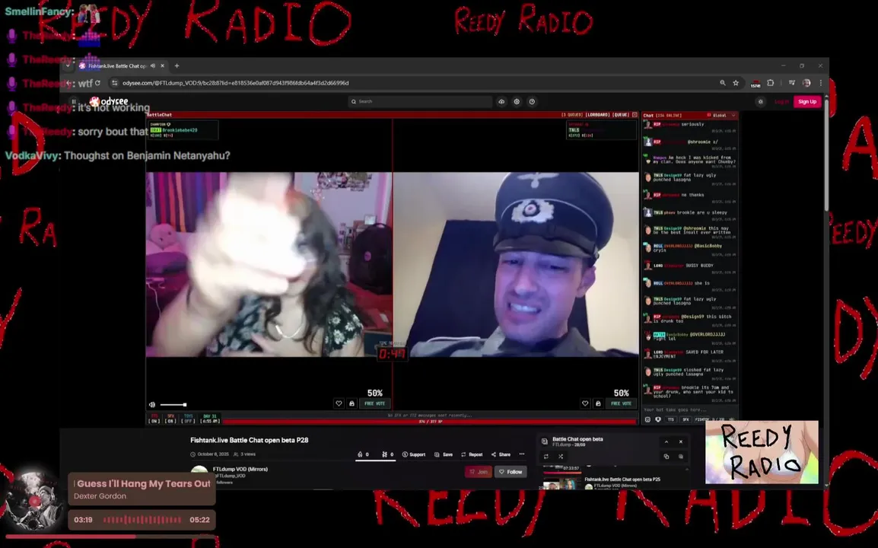Open the Odysee help question icon
This screenshot has width=878, height=548.
532,101
